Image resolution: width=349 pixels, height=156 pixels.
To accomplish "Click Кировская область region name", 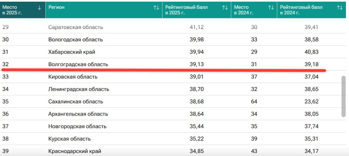I will pos(73,77).
